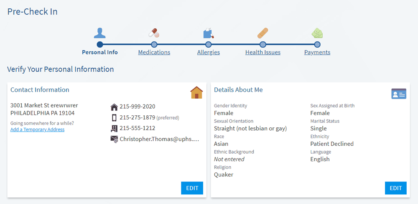Click the Sex Assigned at Birth value Female

point(320,113)
